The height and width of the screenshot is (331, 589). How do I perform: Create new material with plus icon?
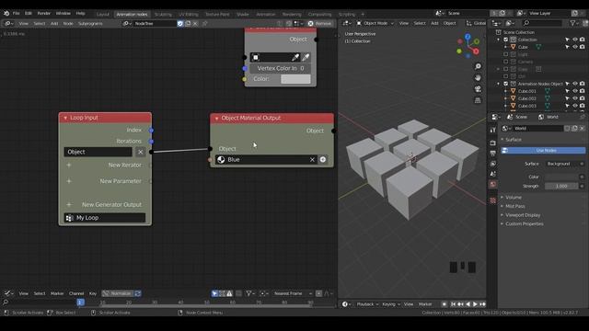323,160
